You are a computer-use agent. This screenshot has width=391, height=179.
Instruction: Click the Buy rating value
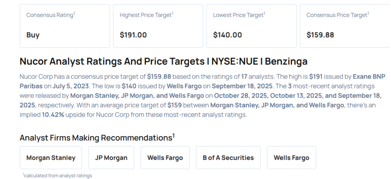(x=33, y=35)
